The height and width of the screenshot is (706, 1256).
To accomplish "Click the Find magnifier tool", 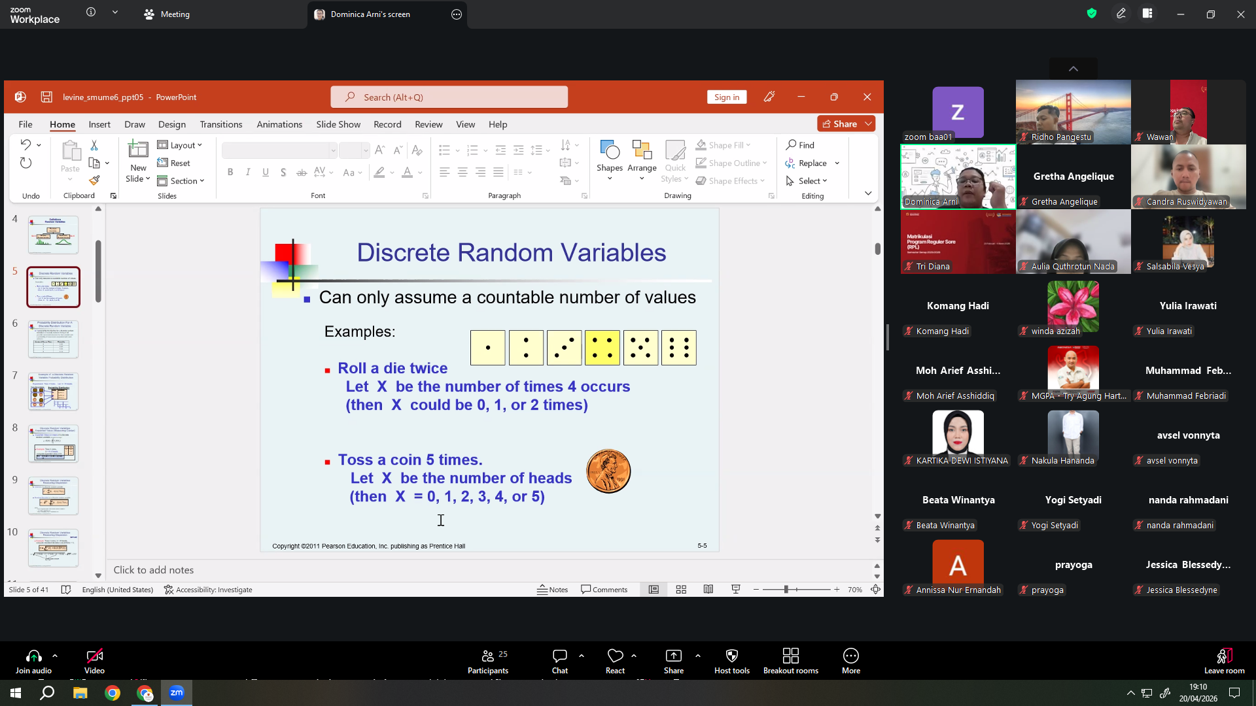I will pyautogui.click(x=800, y=144).
